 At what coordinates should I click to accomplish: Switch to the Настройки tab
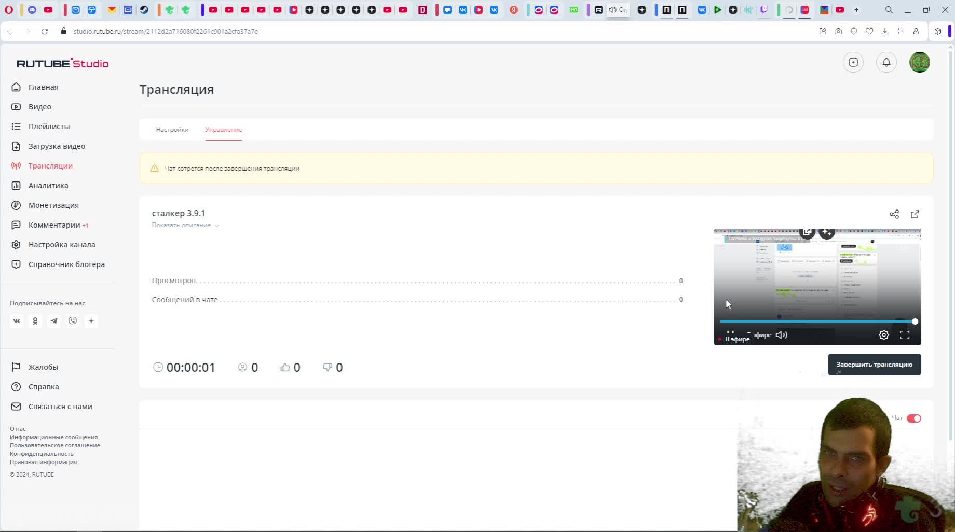point(172,130)
